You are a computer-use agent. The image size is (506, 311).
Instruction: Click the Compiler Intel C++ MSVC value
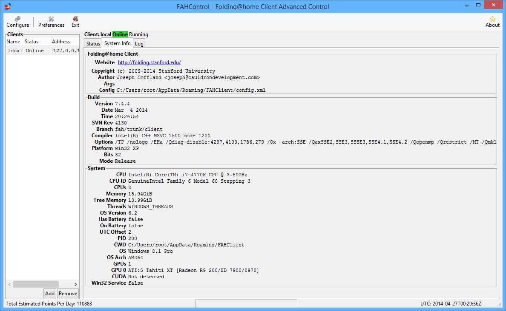(163, 136)
